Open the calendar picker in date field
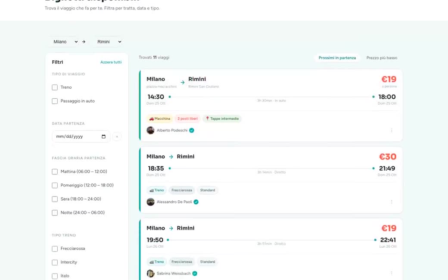 (x=103, y=137)
